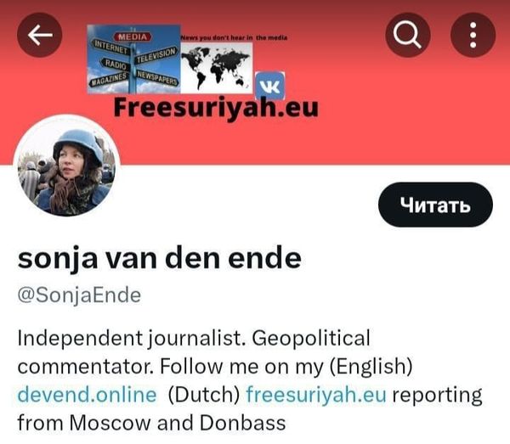Tap the world map image in the banner
Viewport: 510px width, 444px height.
click(x=217, y=68)
